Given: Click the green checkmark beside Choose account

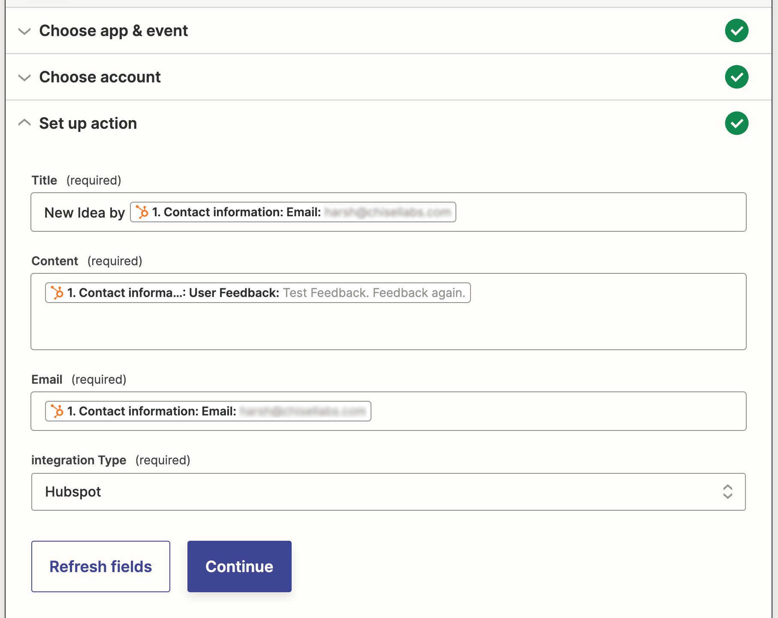Looking at the screenshot, I should click(x=736, y=76).
